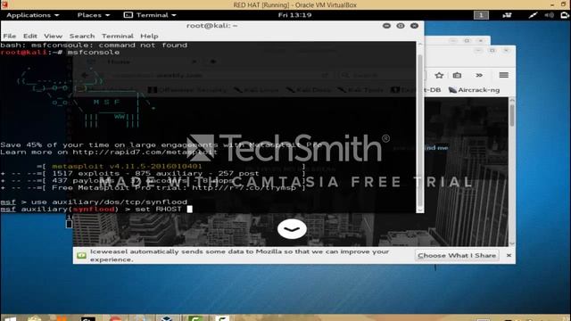
Task: Minimize the root@kali terminal window
Action: pyautogui.click(x=386, y=26)
